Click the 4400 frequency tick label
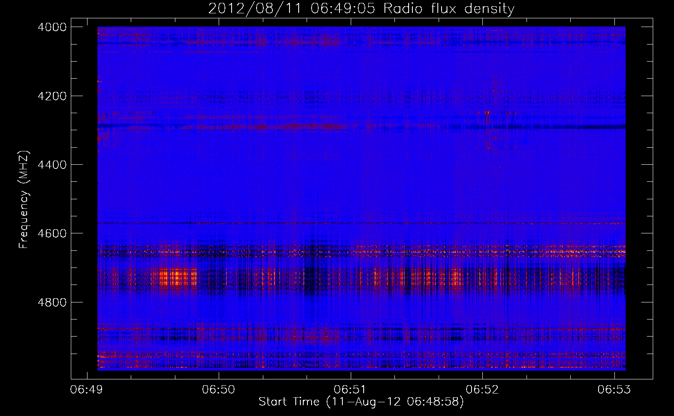Image resolution: width=674 pixels, height=416 pixels. tap(52, 165)
